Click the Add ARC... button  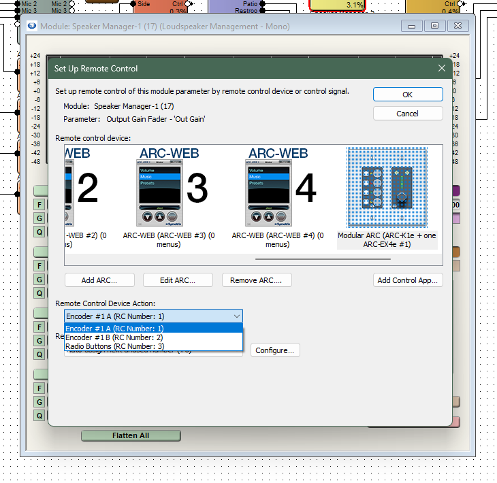99,280
